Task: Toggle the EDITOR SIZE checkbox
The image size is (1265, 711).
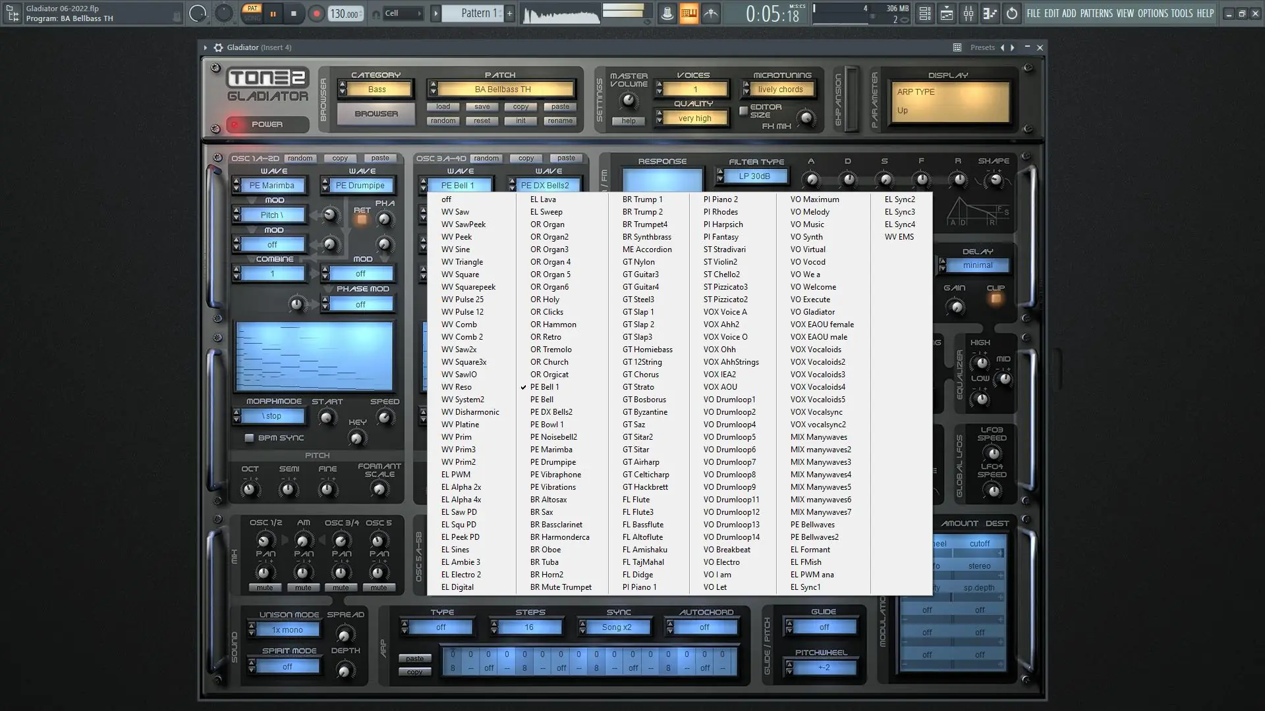Action: tap(743, 111)
